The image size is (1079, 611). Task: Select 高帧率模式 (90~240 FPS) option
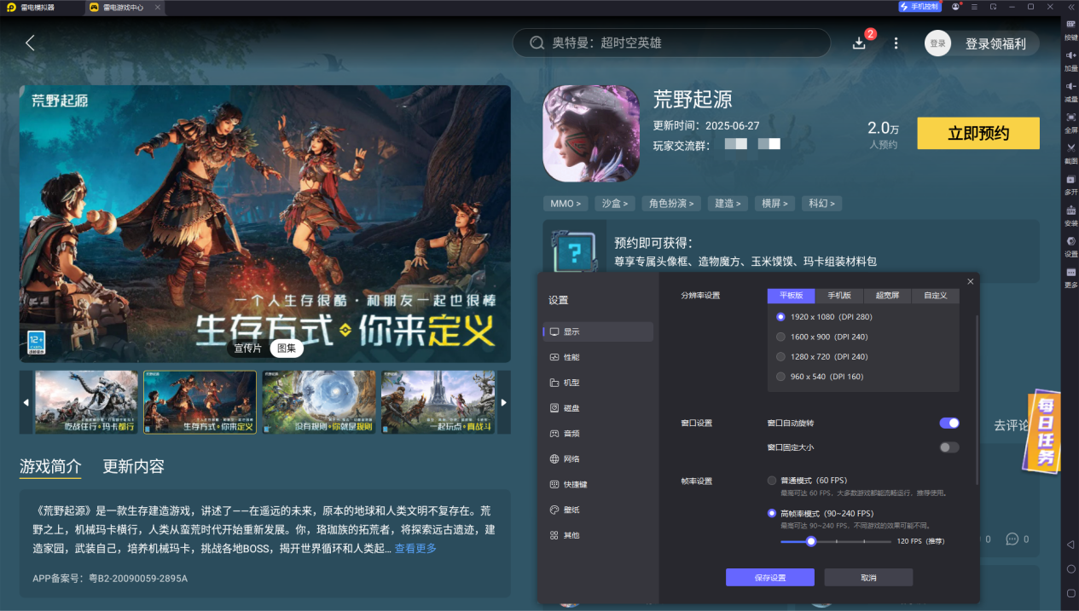pos(820,514)
